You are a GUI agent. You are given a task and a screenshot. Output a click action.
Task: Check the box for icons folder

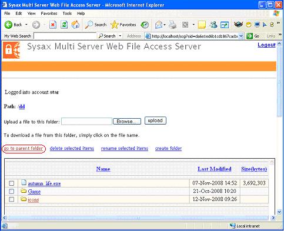[12, 199]
